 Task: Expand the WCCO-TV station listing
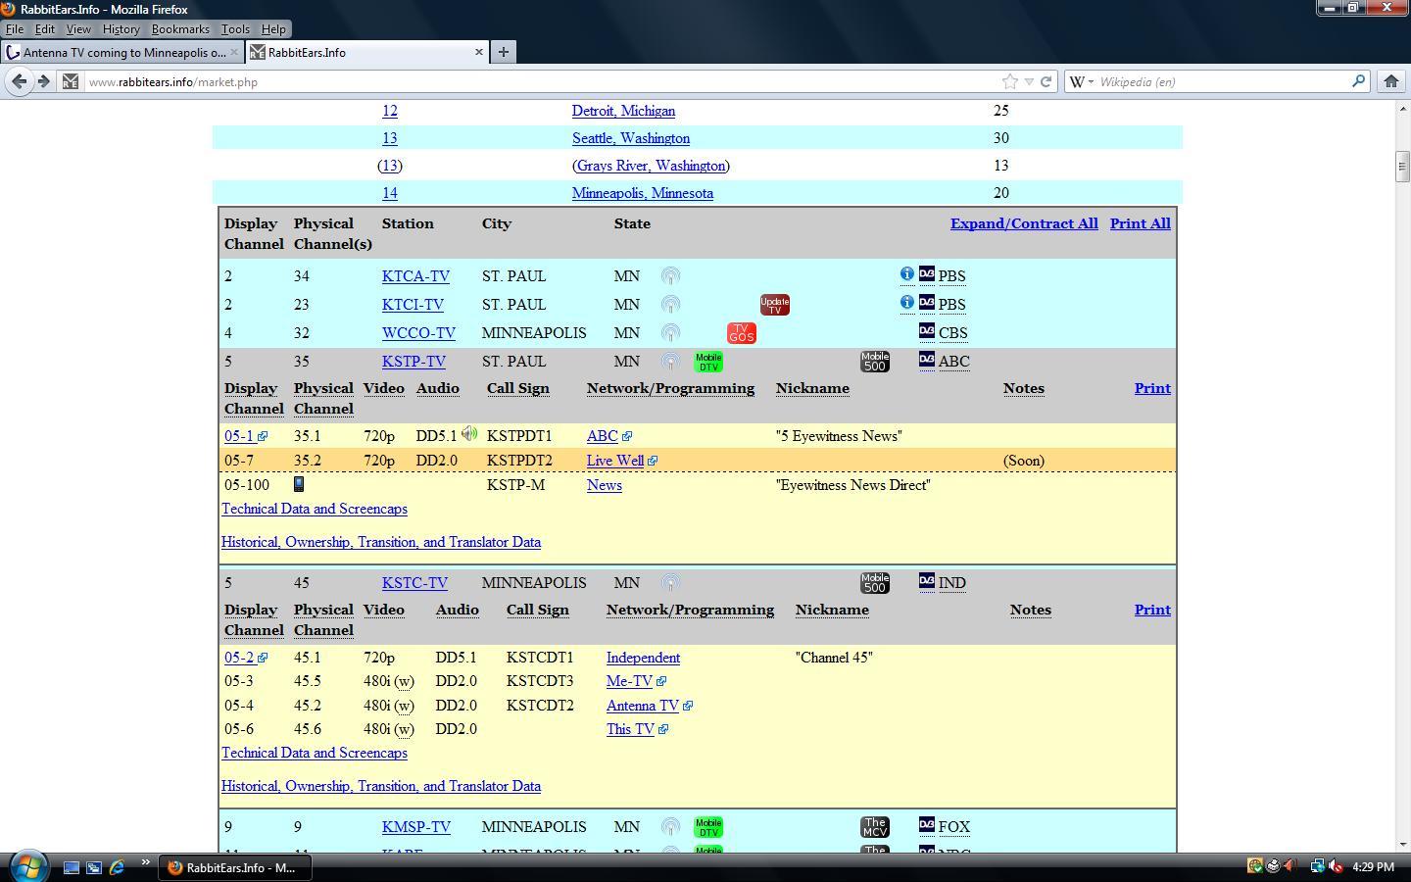tap(418, 333)
